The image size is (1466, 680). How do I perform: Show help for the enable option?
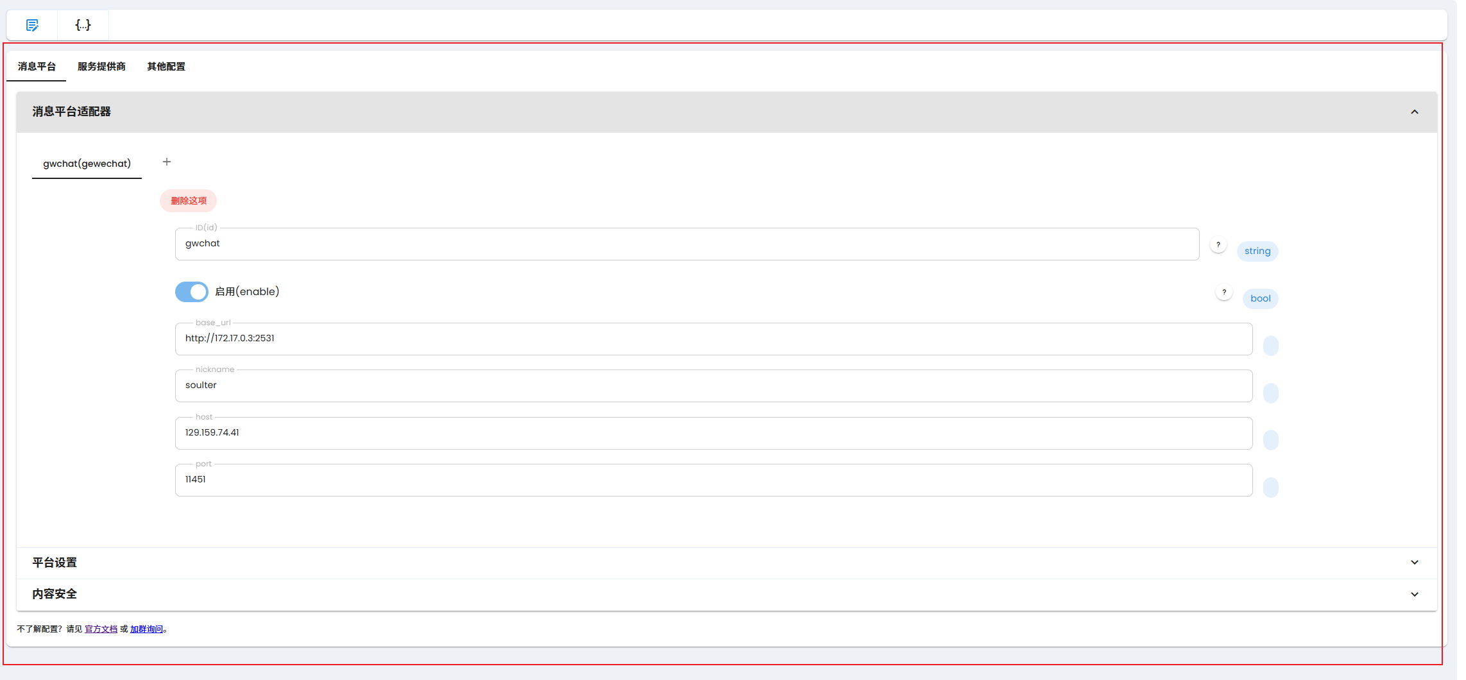pos(1224,292)
